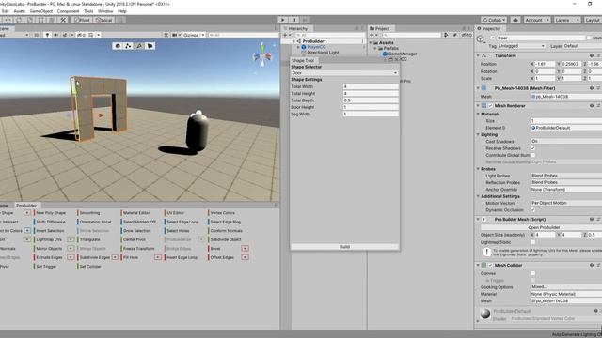602x338 pixels.
Task: Toggle the Mesh Collider enabled checkbox
Action: (x=490, y=265)
